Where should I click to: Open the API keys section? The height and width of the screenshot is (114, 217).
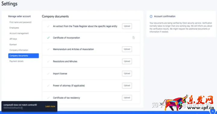[x=13, y=39]
